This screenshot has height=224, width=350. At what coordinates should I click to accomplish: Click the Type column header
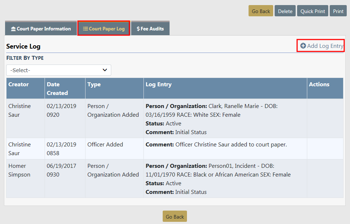(94, 84)
